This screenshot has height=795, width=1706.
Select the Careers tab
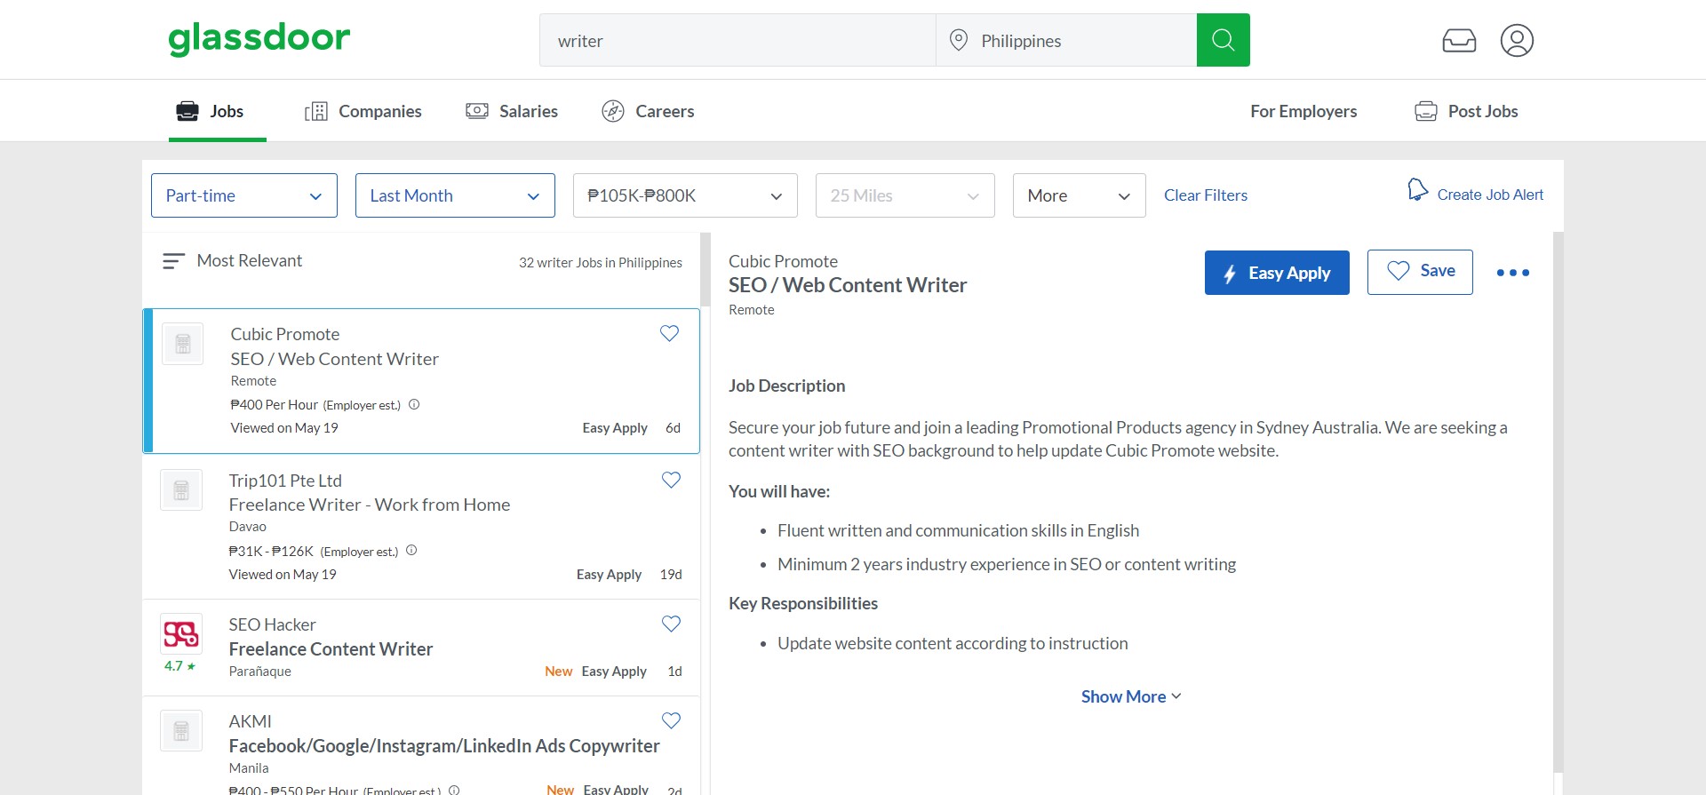click(648, 111)
